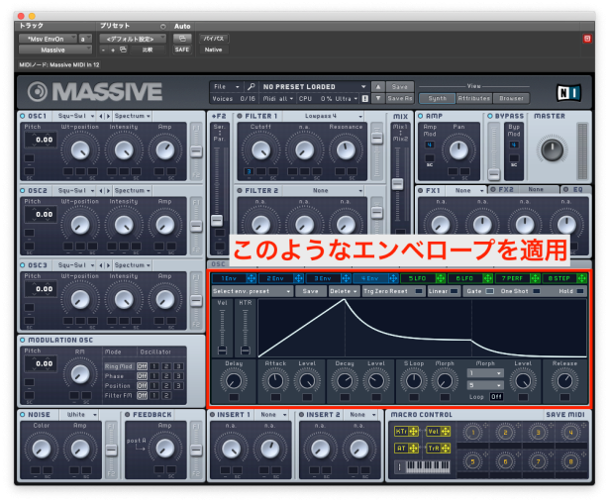Expand the Noise type White dropdown

[75, 414]
